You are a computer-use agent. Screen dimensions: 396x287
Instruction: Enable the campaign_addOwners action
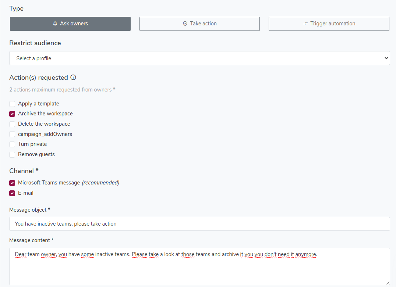pos(12,134)
